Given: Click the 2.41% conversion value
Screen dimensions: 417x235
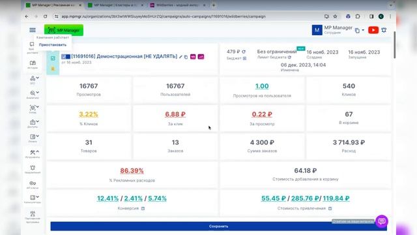Looking at the screenshot, I should (134, 198).
